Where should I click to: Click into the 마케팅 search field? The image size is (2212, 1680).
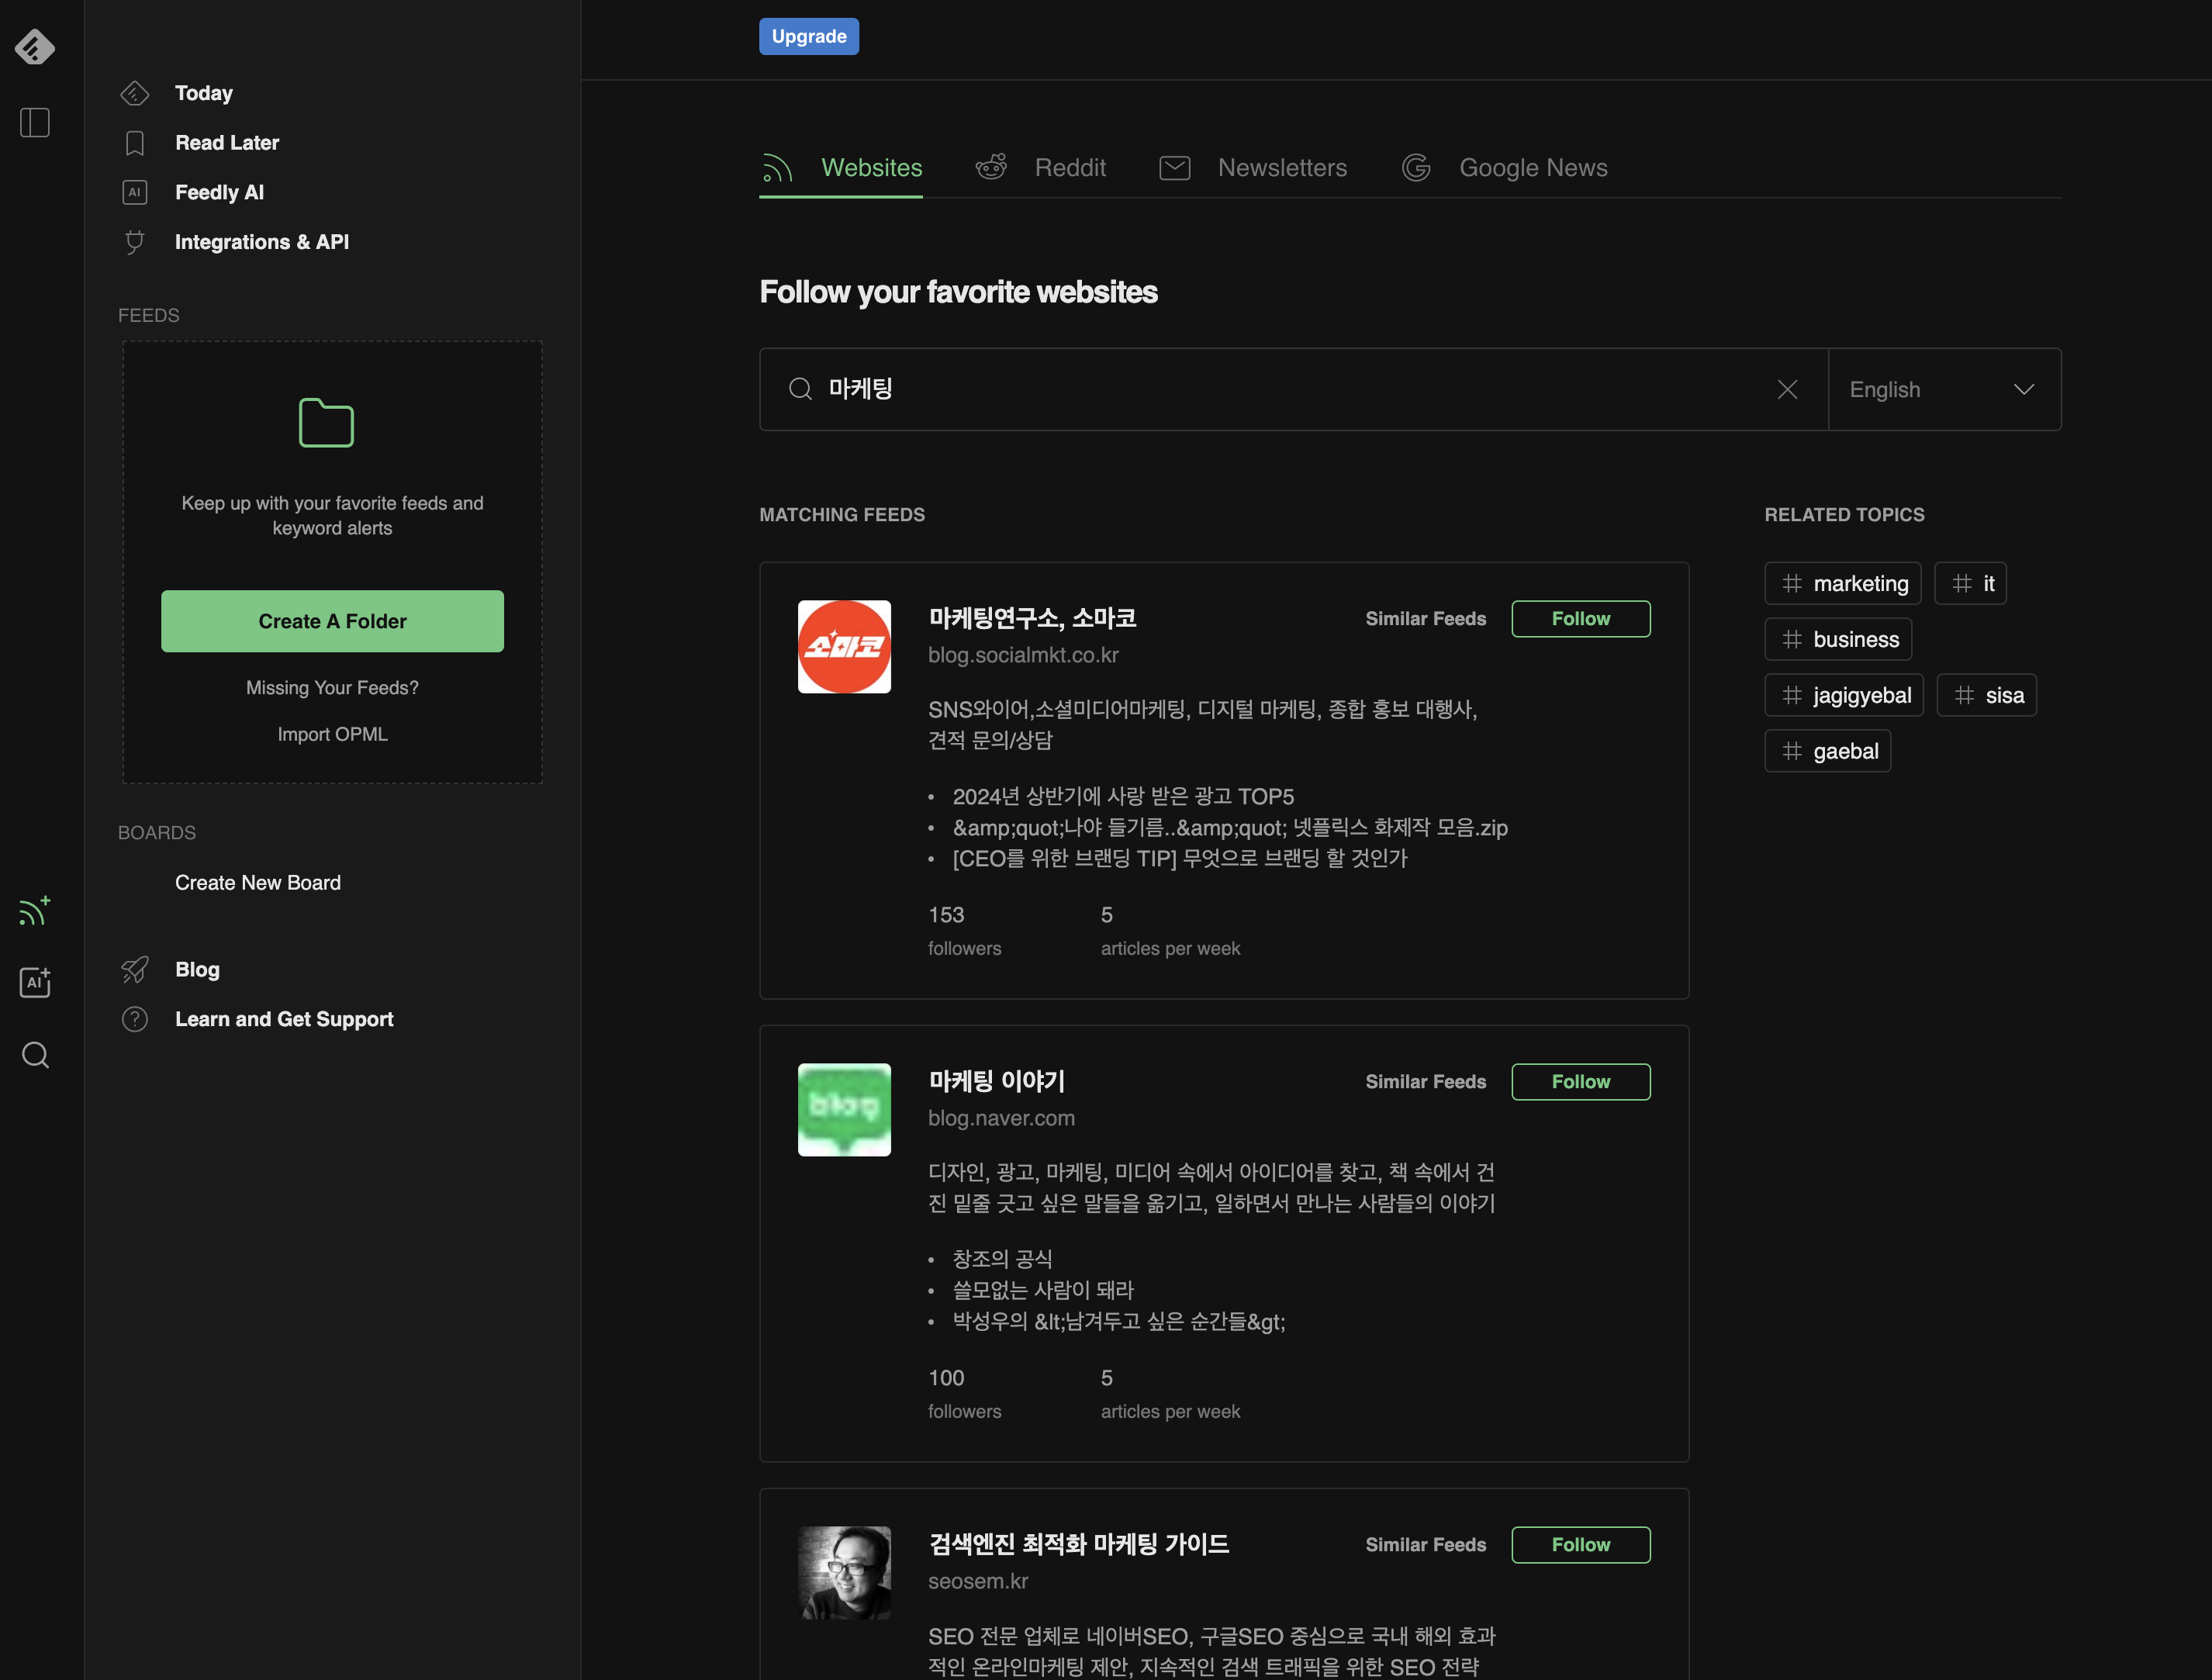click(x=1294, y=389)
